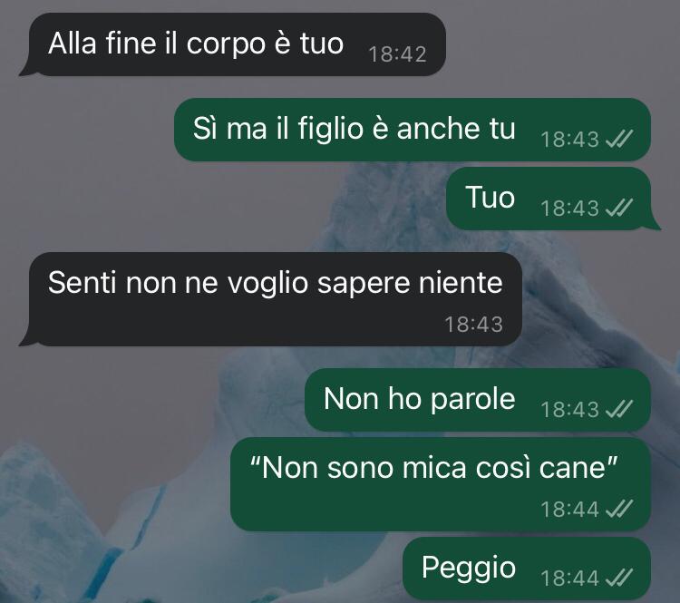Click the 18:42 timestamp on first message
Viewport: 680px width, 603px height.
click(397, 54)
